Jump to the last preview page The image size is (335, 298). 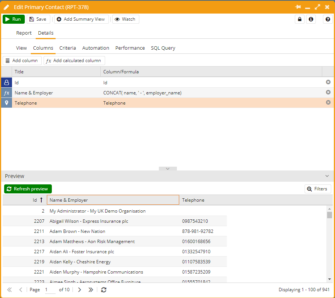tap(91, 290)
